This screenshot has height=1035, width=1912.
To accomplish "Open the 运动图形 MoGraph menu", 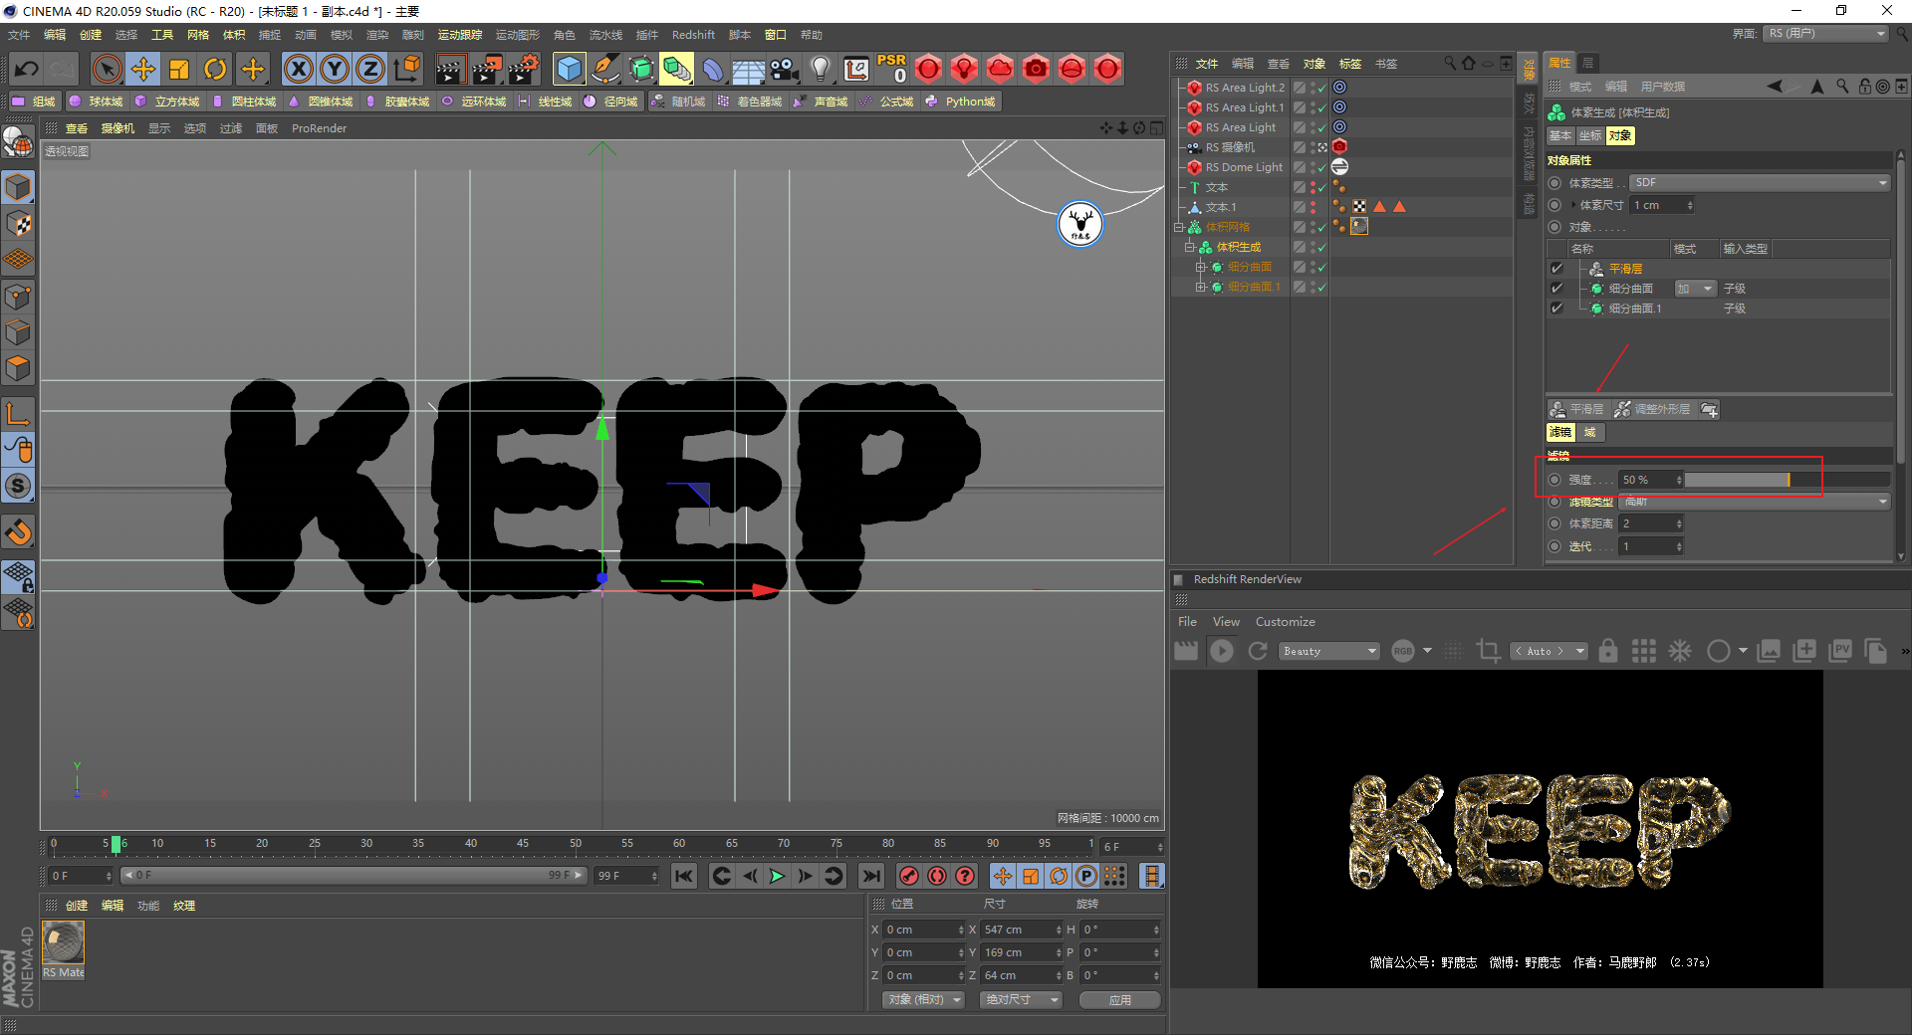I will coord(517,35).
